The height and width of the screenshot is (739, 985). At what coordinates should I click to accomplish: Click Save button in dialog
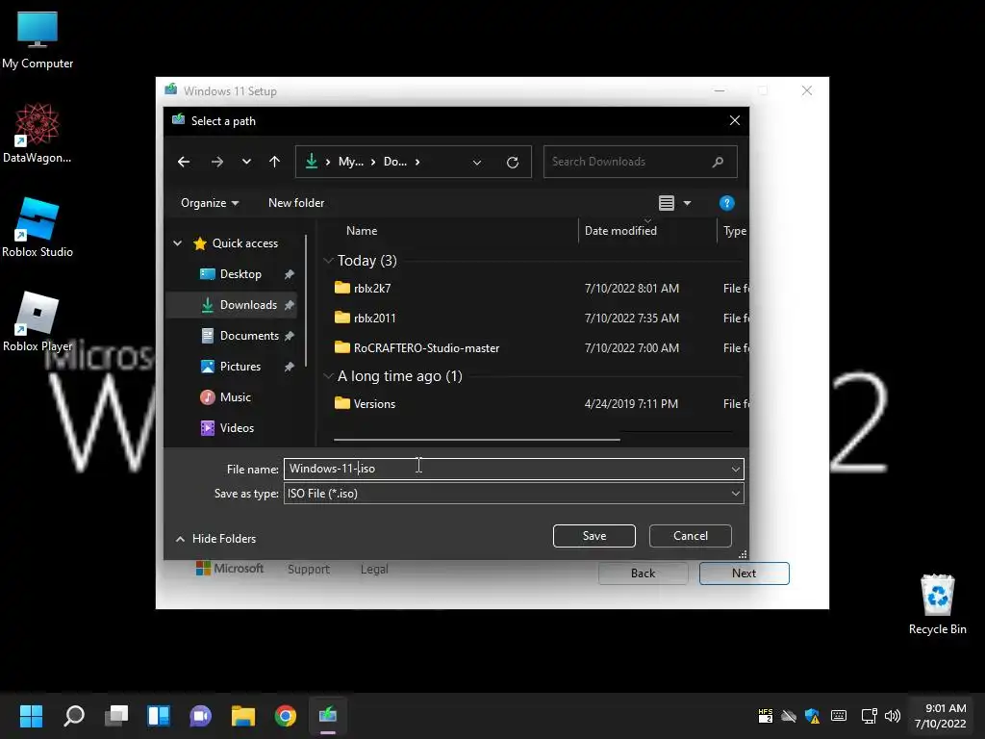(x=594, y=536)
